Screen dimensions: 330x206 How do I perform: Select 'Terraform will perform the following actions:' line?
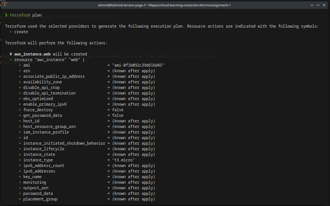tap(56, 43)
